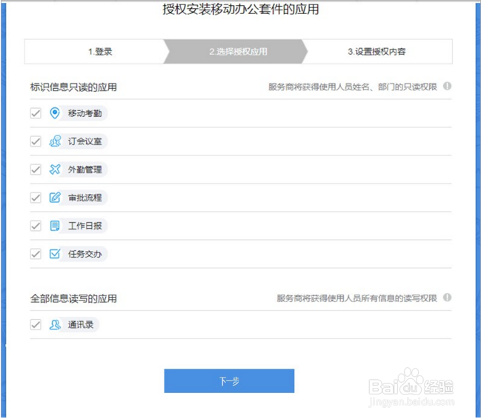Click the 下一步 button
The width and height of the screenshot is (481, 419).
coord(229,381)
